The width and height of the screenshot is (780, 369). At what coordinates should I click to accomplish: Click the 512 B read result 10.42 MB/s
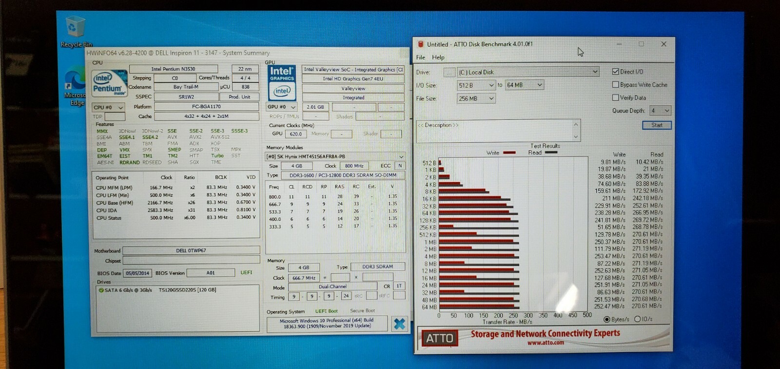[x=649, y=162]
